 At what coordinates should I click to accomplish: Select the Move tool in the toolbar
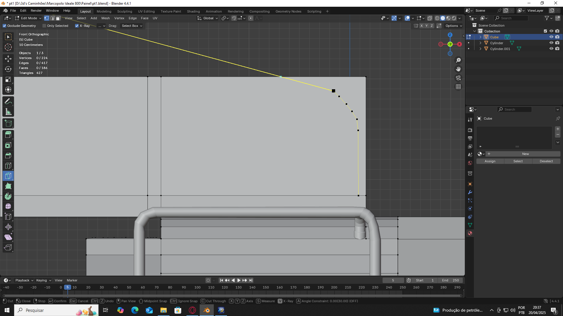tap(8, 59)
